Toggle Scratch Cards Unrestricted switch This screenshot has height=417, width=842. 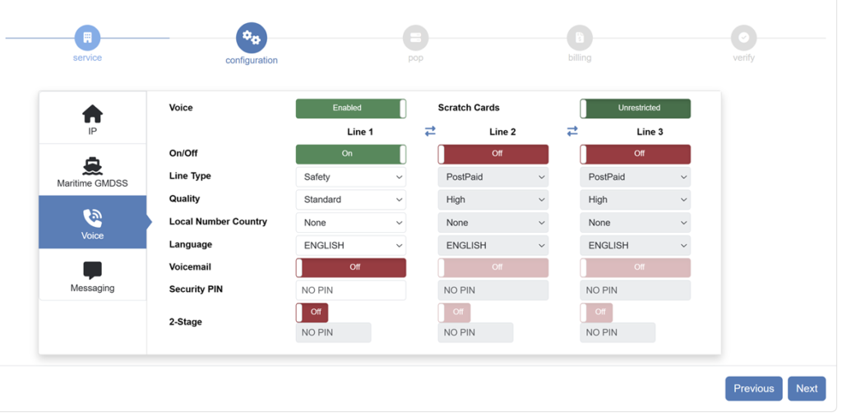635,109
